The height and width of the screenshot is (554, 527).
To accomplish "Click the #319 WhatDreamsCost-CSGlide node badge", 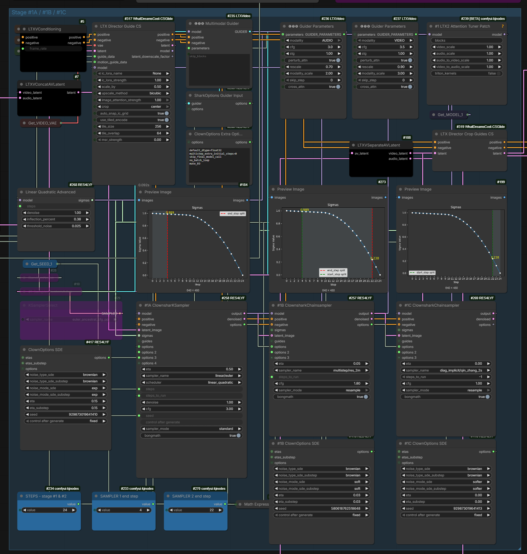I will click(x=480, y=127).
